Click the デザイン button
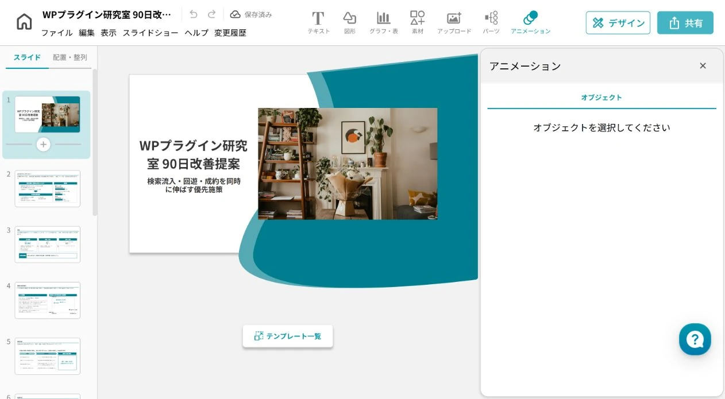Image resolution: width=725 pixels, height=399 pixels. tap(618, 23)
